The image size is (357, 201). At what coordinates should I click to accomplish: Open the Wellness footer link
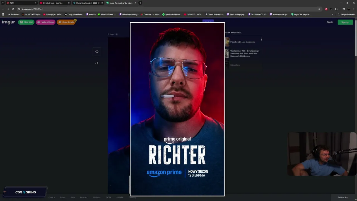[x=97, y=197]
